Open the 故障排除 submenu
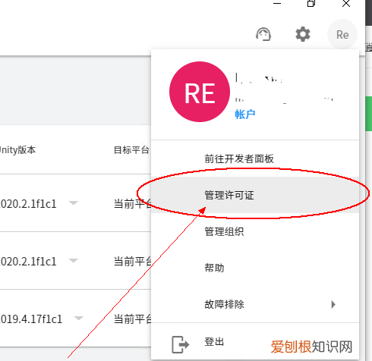This screenshot has width=372, height=361. 255,304
